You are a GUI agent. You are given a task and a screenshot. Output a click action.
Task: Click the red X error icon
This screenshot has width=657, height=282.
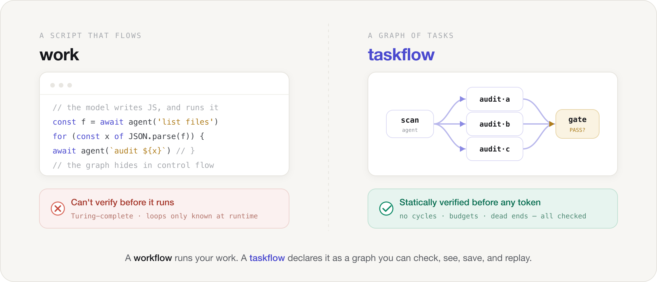[x=58, y=209]
